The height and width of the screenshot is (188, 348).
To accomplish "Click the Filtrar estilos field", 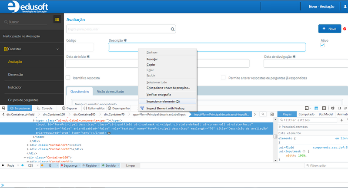I will (x=308, y=120).
